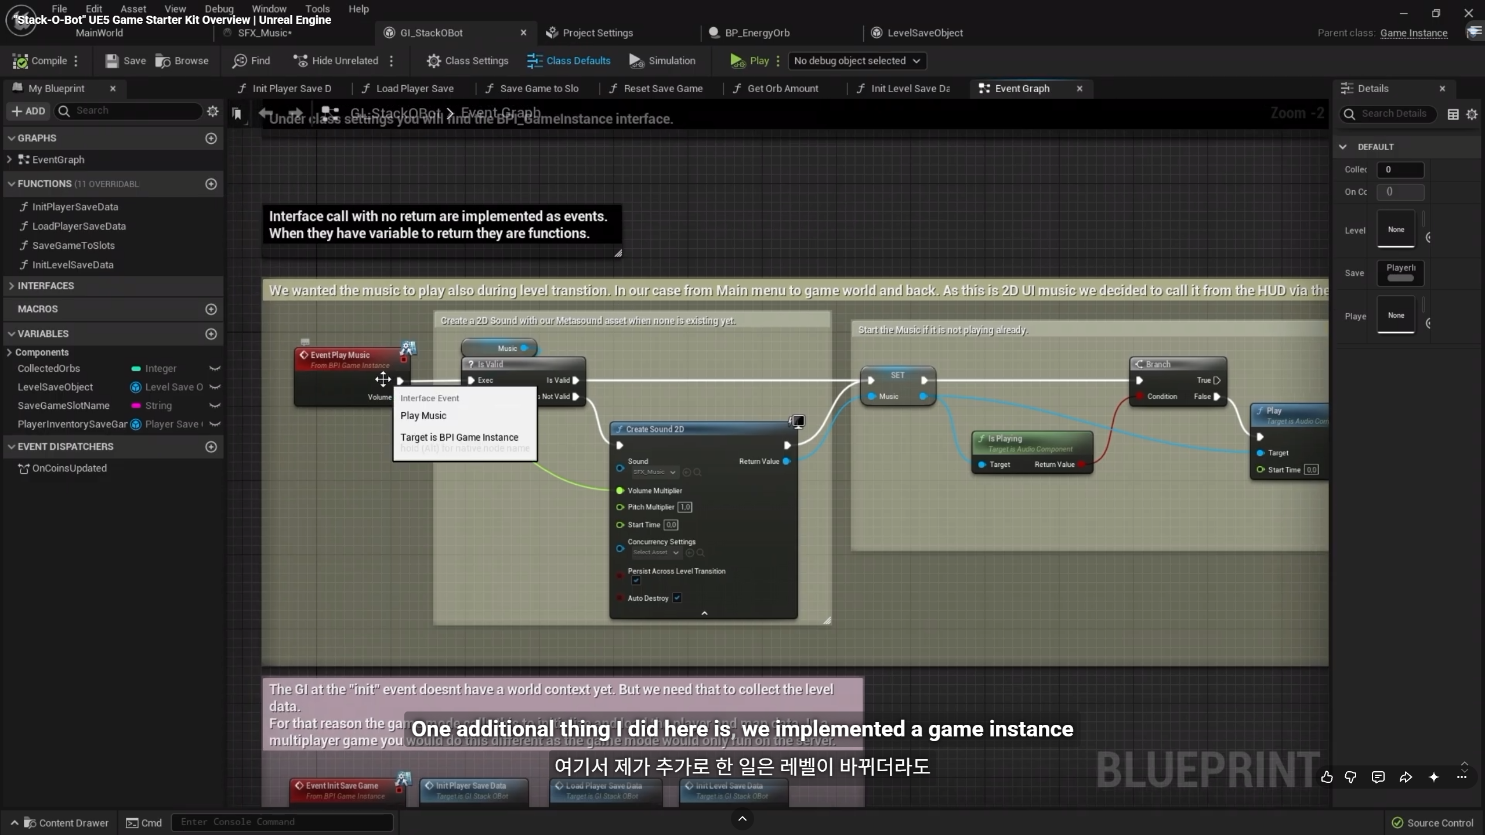Toggle LevelSaveObject variable visibility eye
The image size is (1485, 835).
[215, 387]
